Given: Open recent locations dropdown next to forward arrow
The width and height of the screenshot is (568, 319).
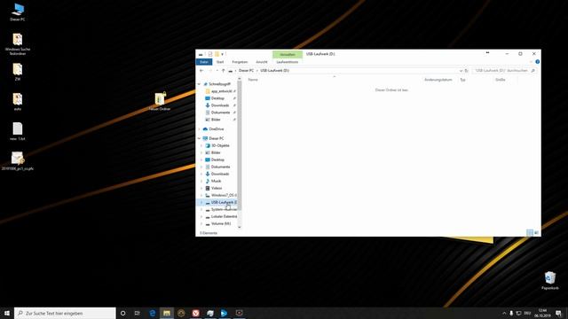Looking at the screenshot, I should tap(217, 71).
